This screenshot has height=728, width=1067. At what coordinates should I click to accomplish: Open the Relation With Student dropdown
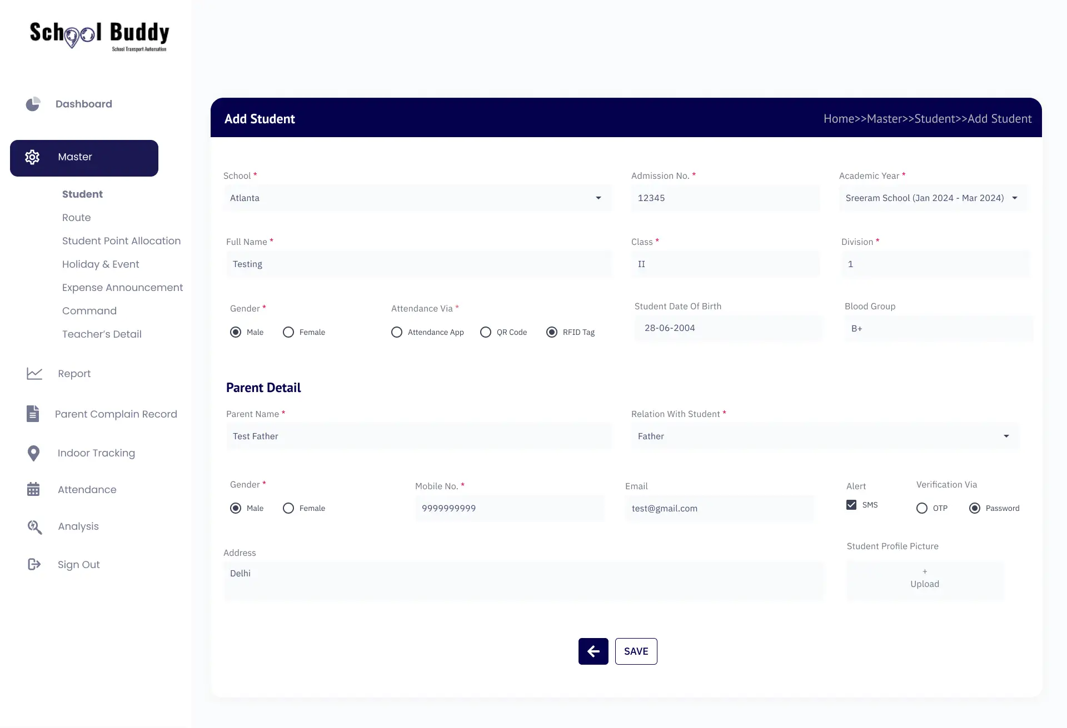coord(1006,436)
